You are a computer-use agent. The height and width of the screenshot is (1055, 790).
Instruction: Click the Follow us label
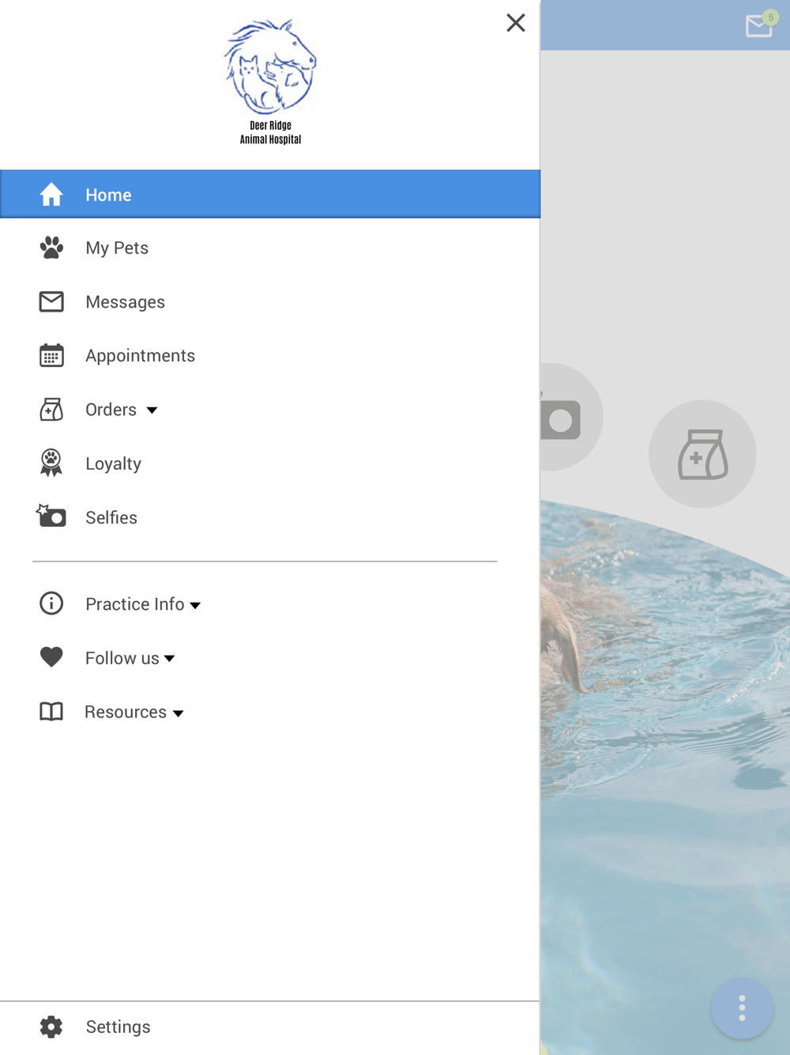[x=122, y=658]
